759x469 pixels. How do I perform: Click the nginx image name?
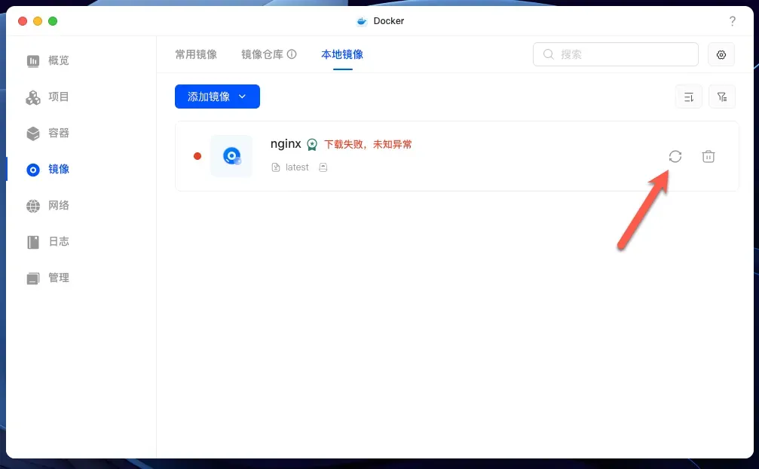[286, 144]
